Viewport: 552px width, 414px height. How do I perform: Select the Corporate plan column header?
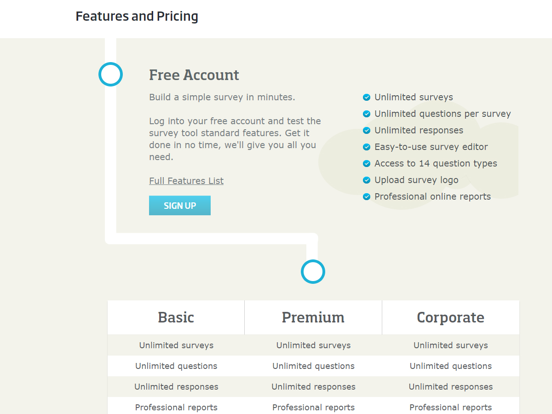point(450,317)
